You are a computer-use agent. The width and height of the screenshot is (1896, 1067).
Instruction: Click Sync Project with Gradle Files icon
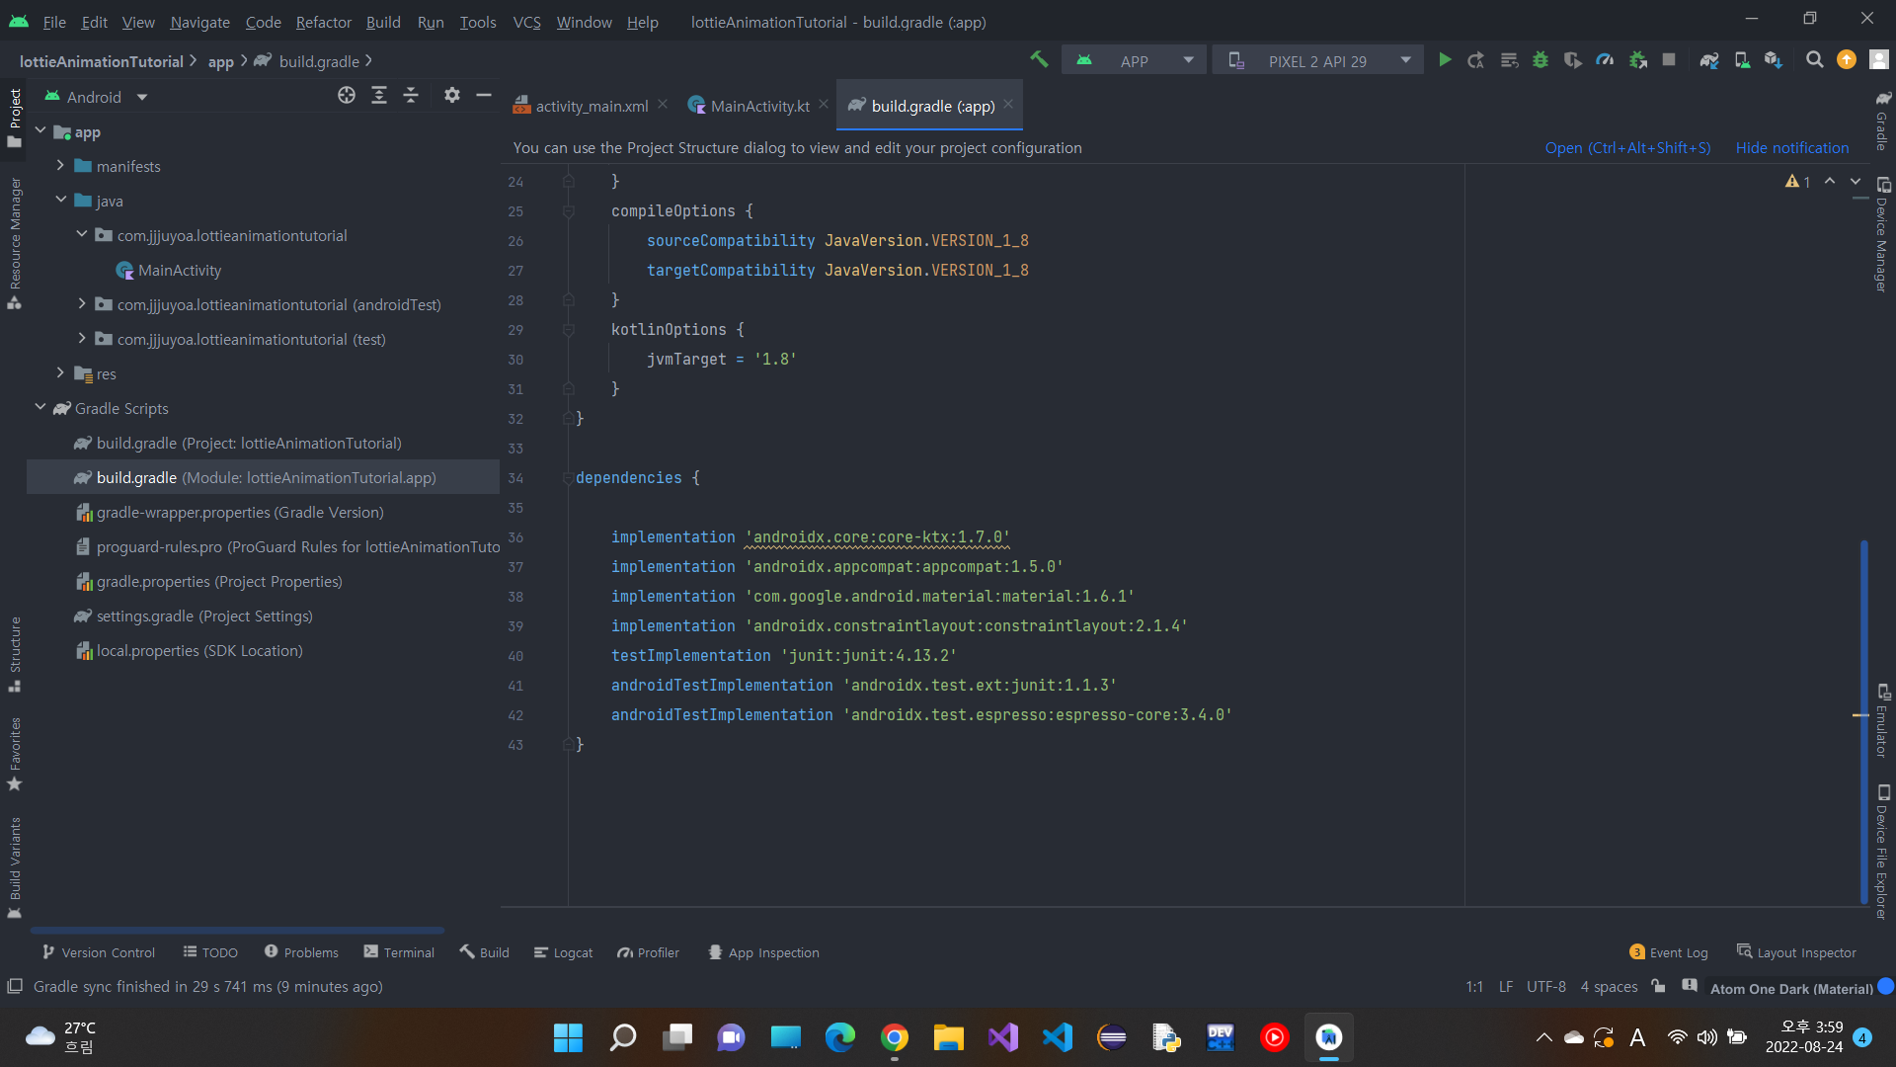[1708, 60]
